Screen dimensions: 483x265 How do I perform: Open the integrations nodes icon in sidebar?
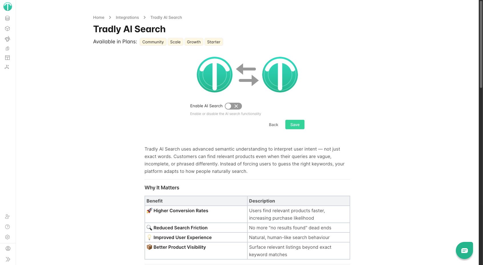[x=7, y=67]
